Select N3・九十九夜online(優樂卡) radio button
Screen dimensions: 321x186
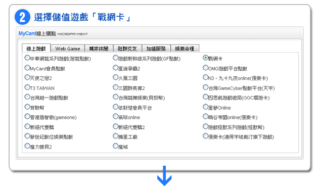[x=206, y=77]
